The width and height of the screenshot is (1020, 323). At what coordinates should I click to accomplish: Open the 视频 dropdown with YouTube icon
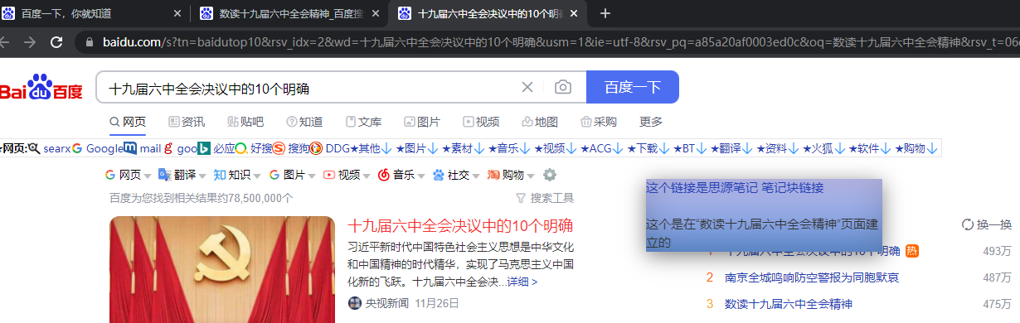[x=347, y=175]
